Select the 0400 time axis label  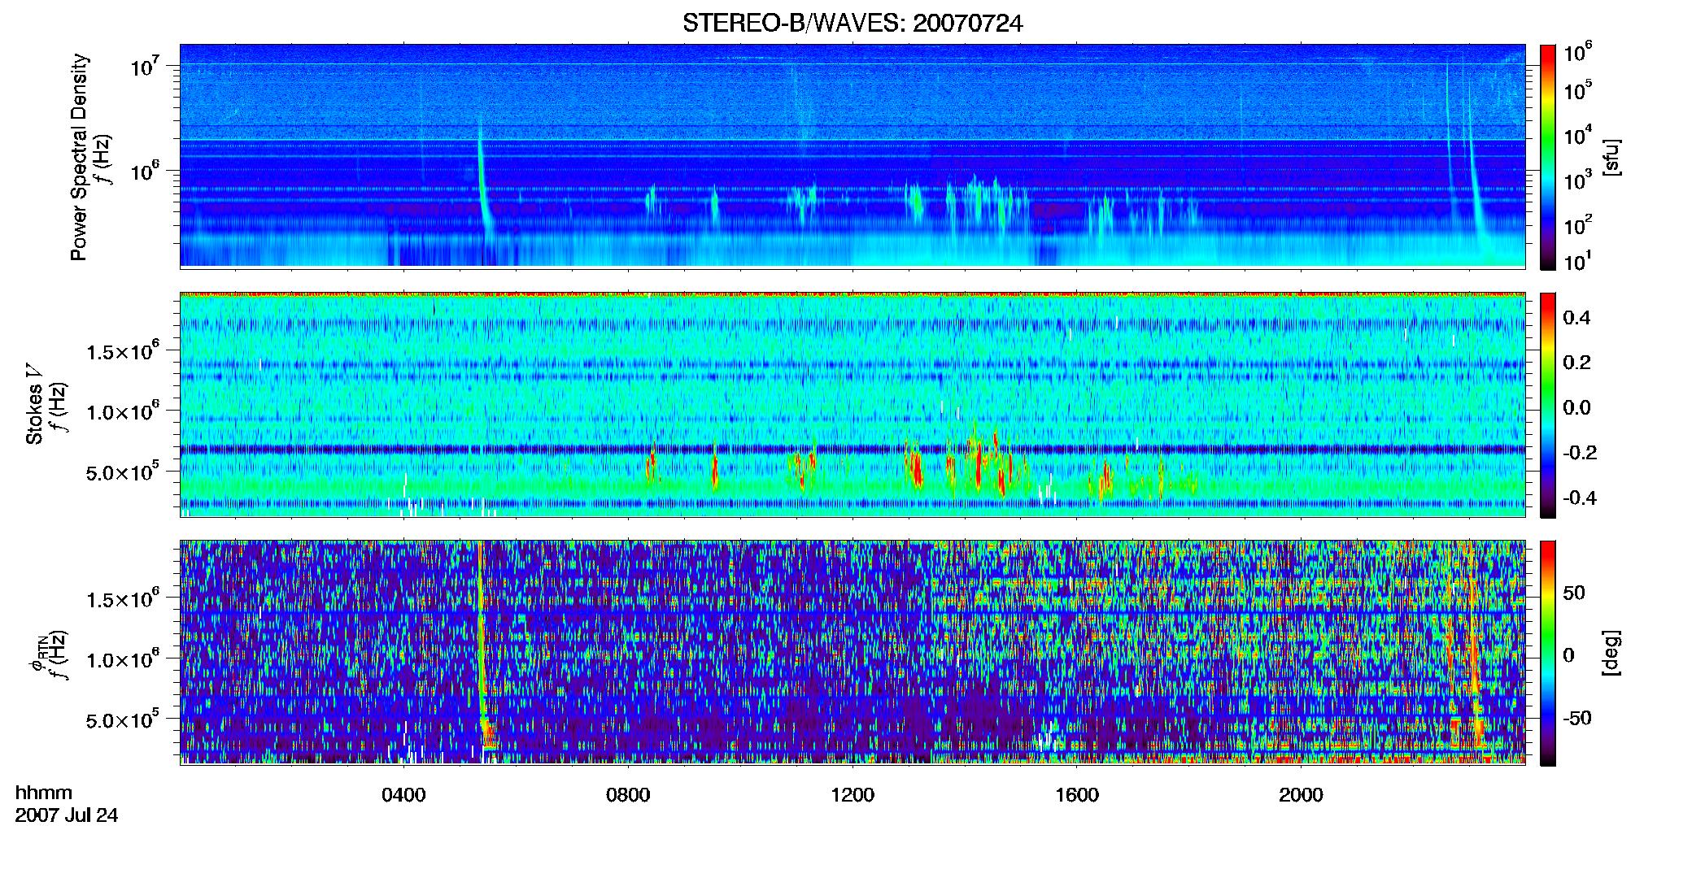[x=403, y=794]
